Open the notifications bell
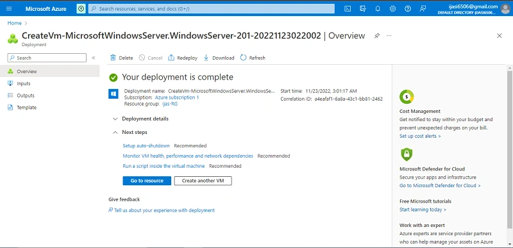 [x=378, y=9]
